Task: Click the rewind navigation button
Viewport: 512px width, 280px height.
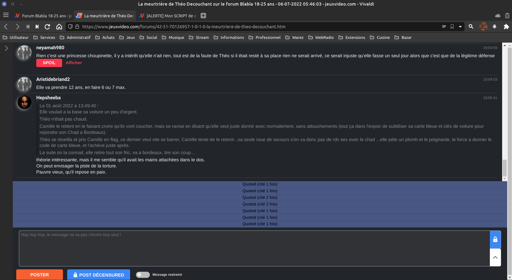Action: (x=28, y=27)
